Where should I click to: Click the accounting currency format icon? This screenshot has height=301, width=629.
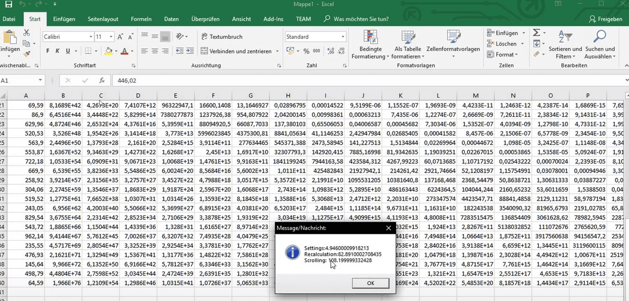click(x=290, y=51)
